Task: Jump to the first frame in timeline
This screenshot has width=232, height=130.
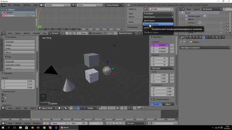Action: tap(107, 123)
